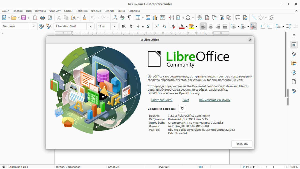
Task: Toggle Center alignment
Action: pyautogui.click(x=211, y=26)
